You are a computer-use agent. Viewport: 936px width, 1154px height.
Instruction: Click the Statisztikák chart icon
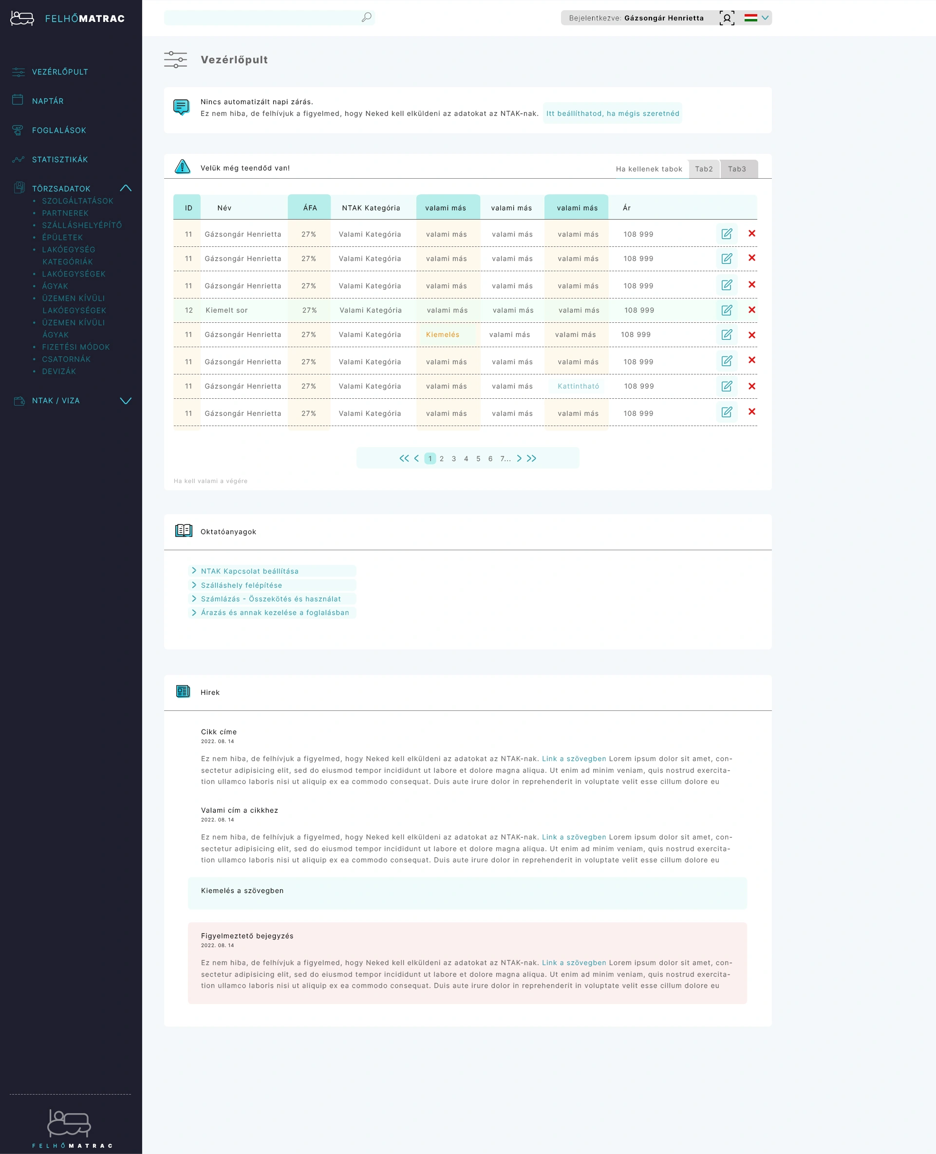(x=18, y=160)
